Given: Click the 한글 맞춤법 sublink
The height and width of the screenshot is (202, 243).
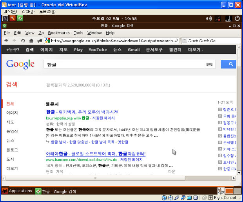Looking at the screenshot, I should [x=78, y=142].
